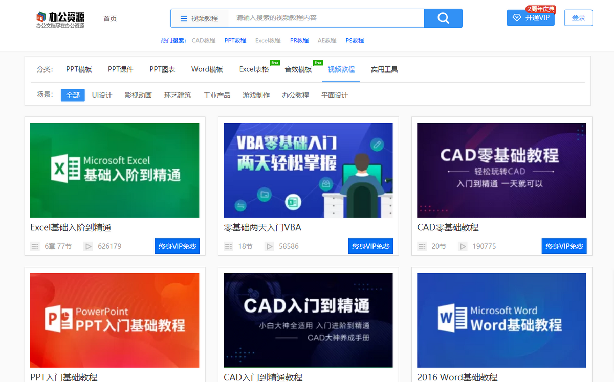Filter scenes by 平面设计
Screen dimensions: 614x382
coord(335,95)
